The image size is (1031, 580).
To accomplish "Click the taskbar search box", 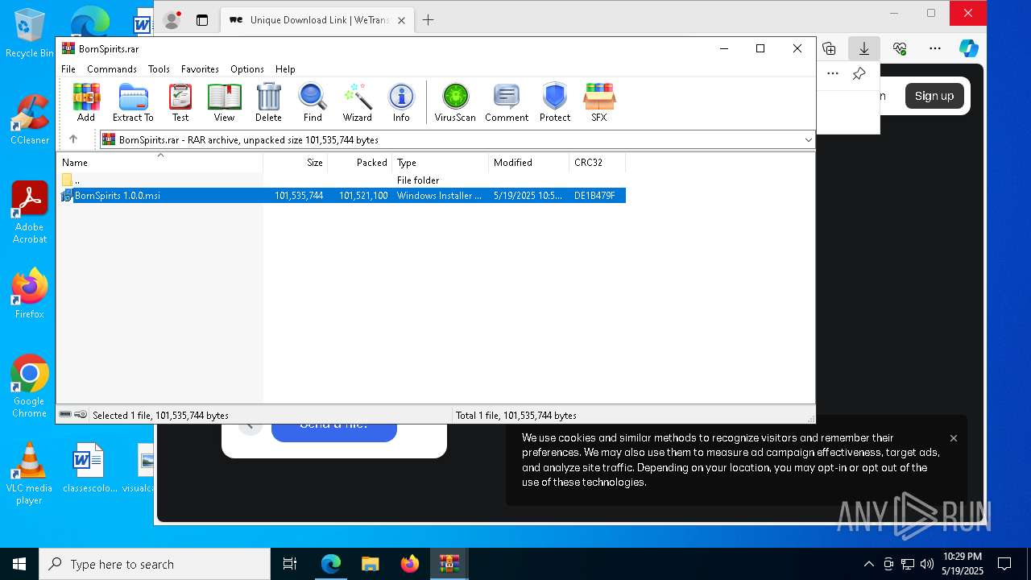I will coord(155,564).
